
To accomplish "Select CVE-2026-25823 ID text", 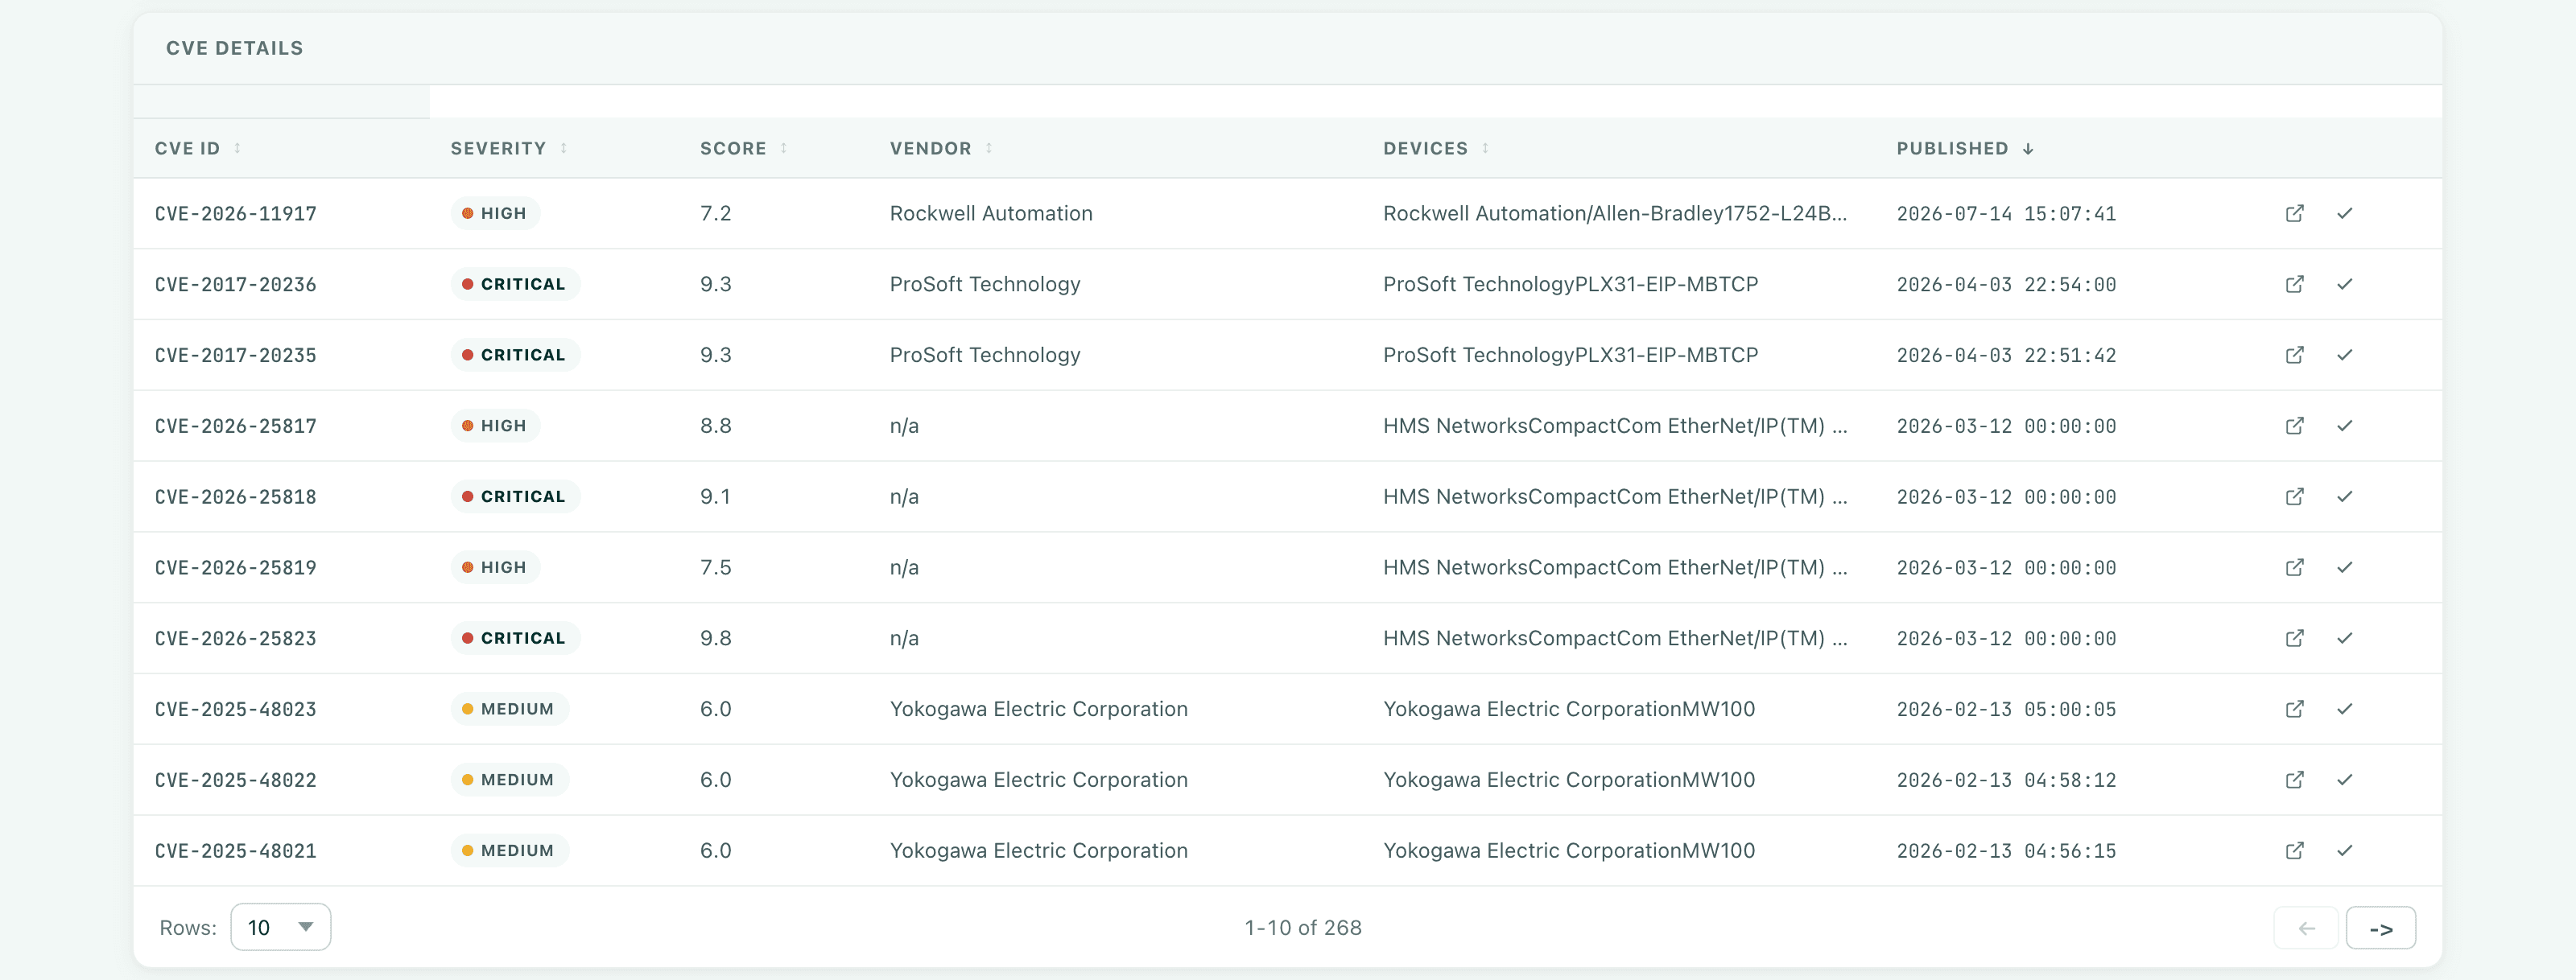I will [235, 638].
